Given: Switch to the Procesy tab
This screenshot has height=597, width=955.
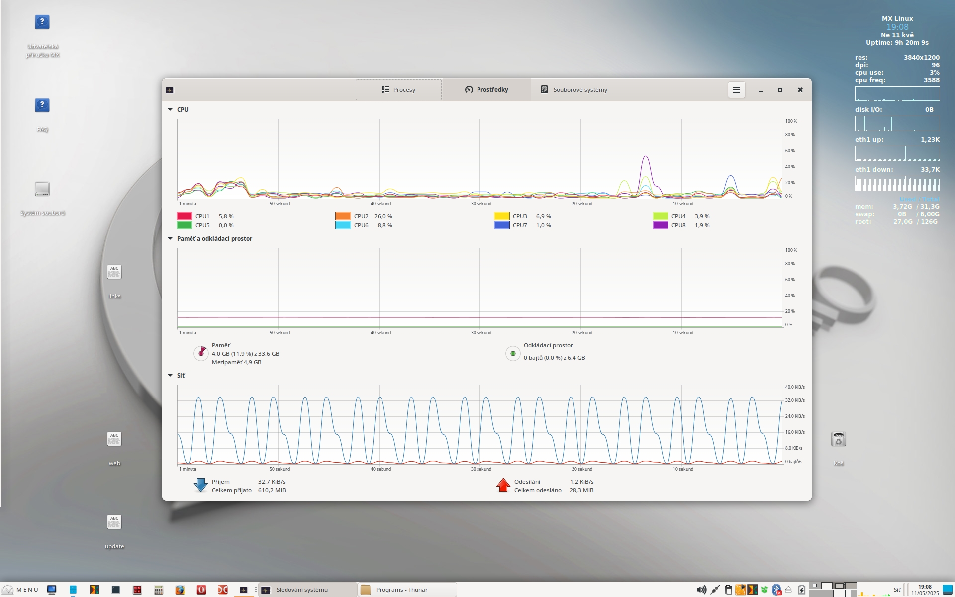Looking at the screenshot, I should (x=398, y=90).
